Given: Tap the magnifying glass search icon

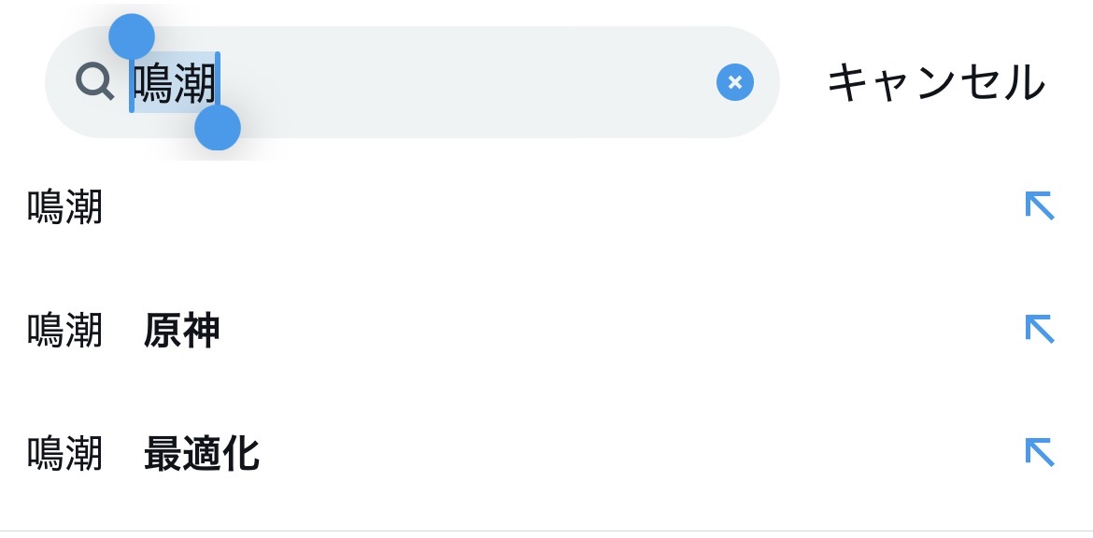Looking at the screenshot, I should click(x=94, y=82).
